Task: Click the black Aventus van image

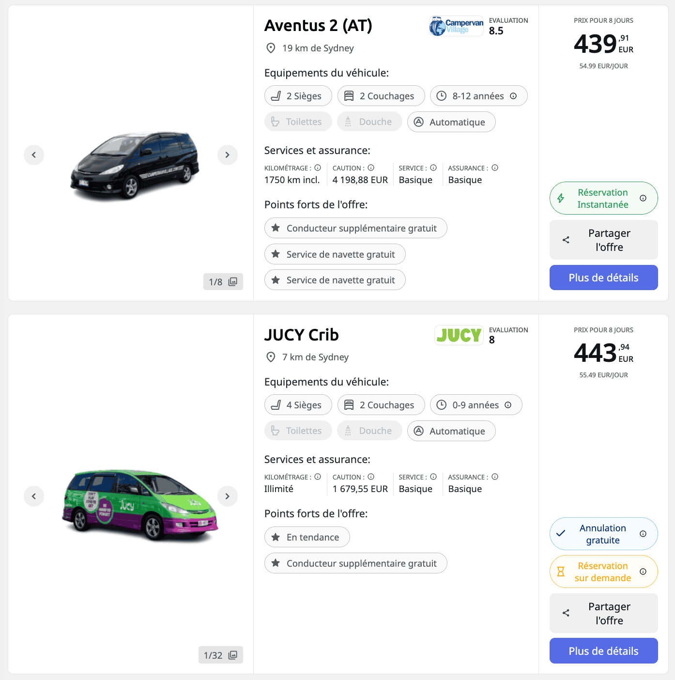Action: [135, 165]
